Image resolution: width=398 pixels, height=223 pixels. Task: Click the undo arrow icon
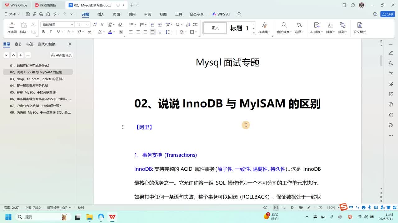point(55,14)
